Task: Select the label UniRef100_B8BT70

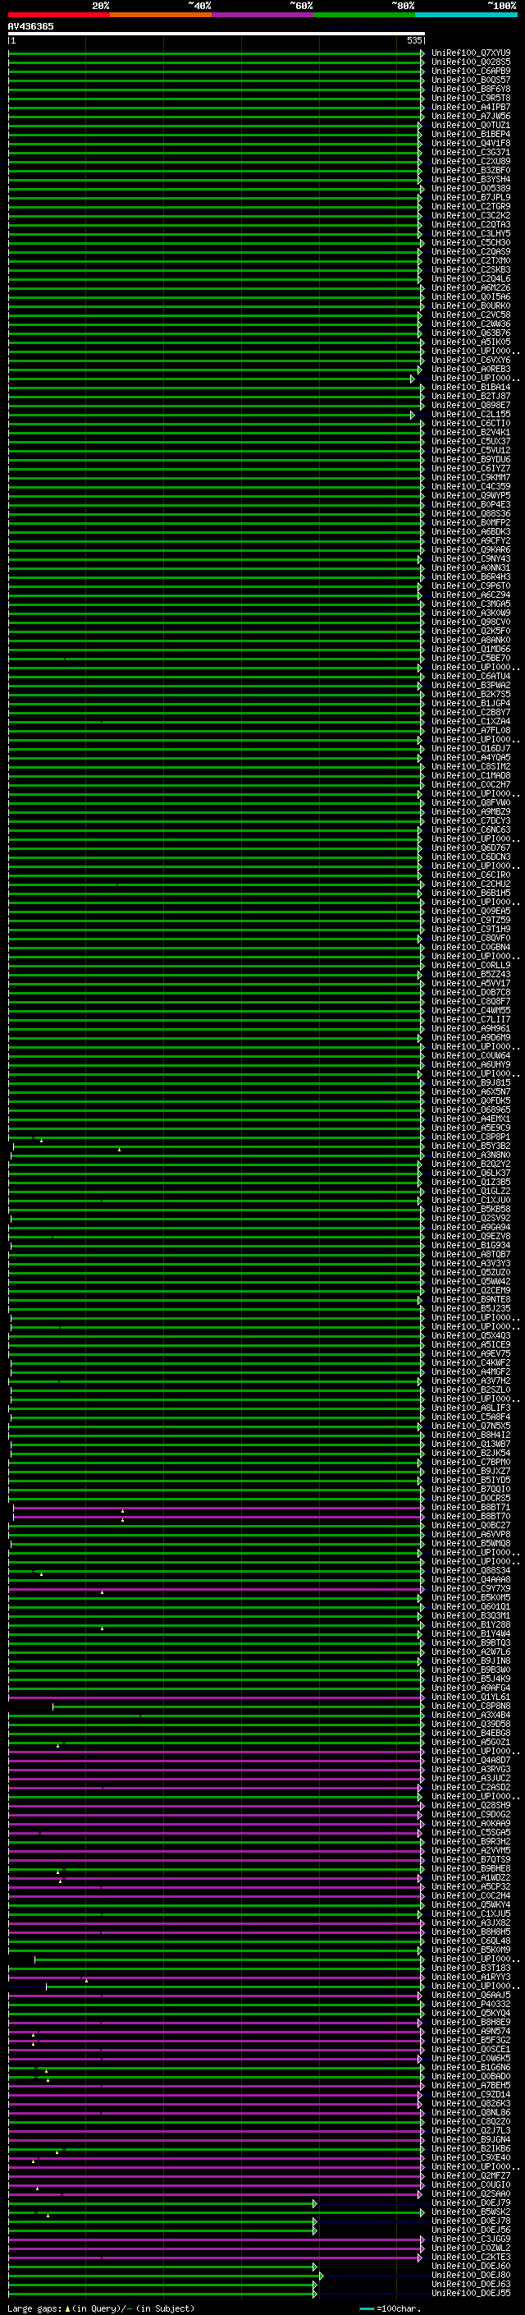Action: 471,1516
